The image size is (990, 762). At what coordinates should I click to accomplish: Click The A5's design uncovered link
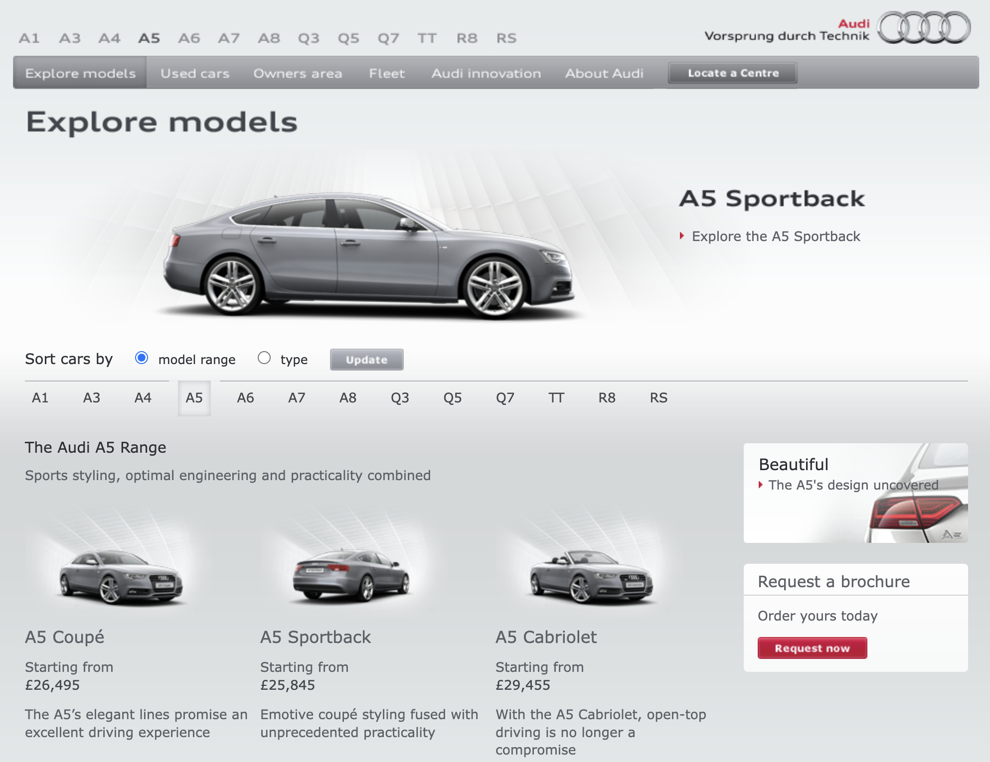click(x=853, y=485)
